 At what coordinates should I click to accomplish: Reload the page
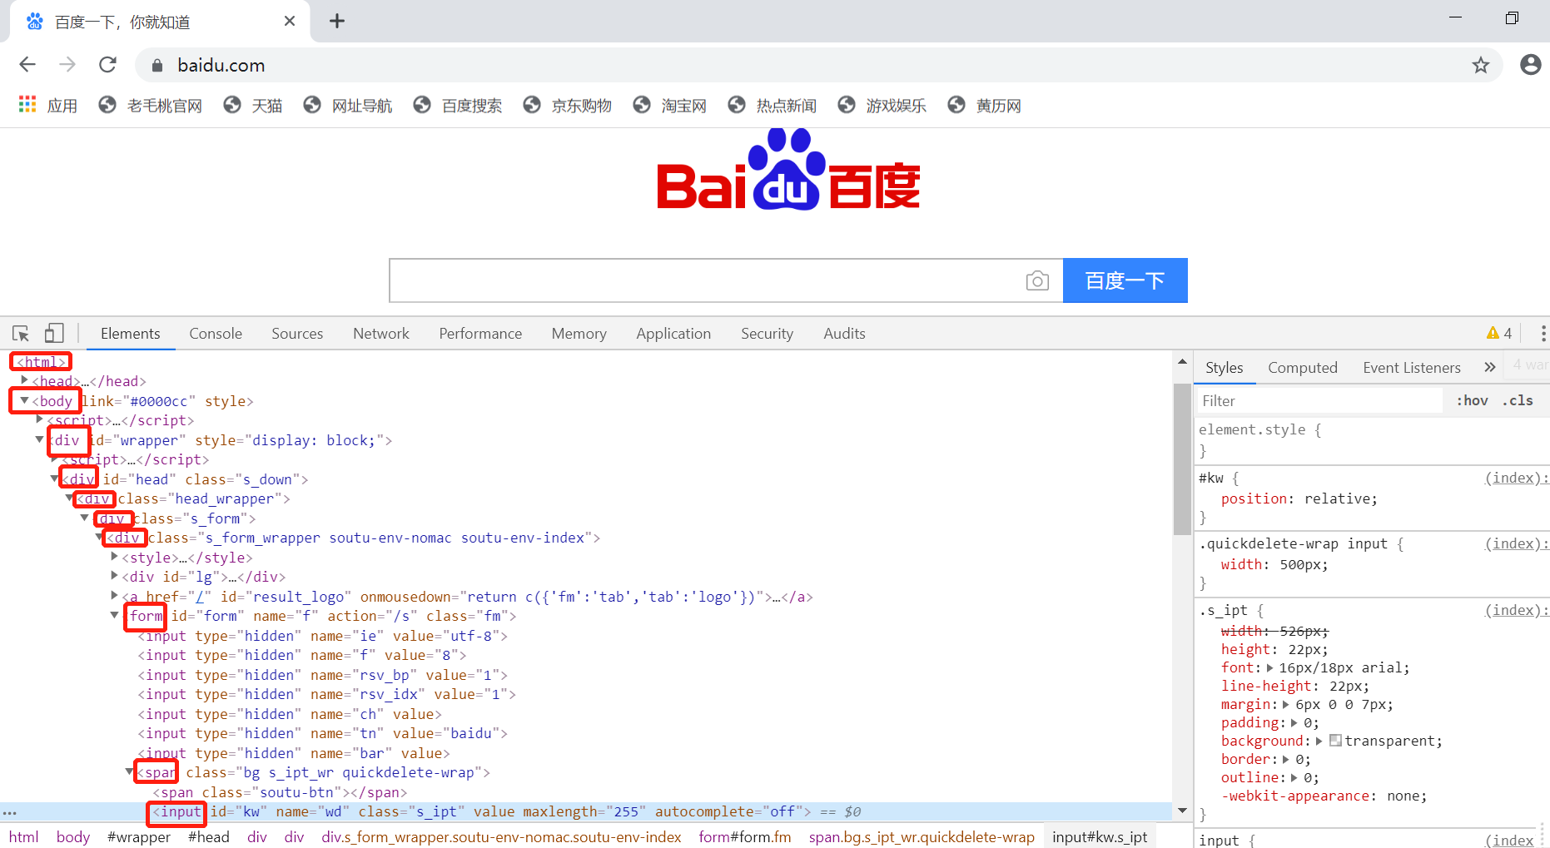(107, 65)
